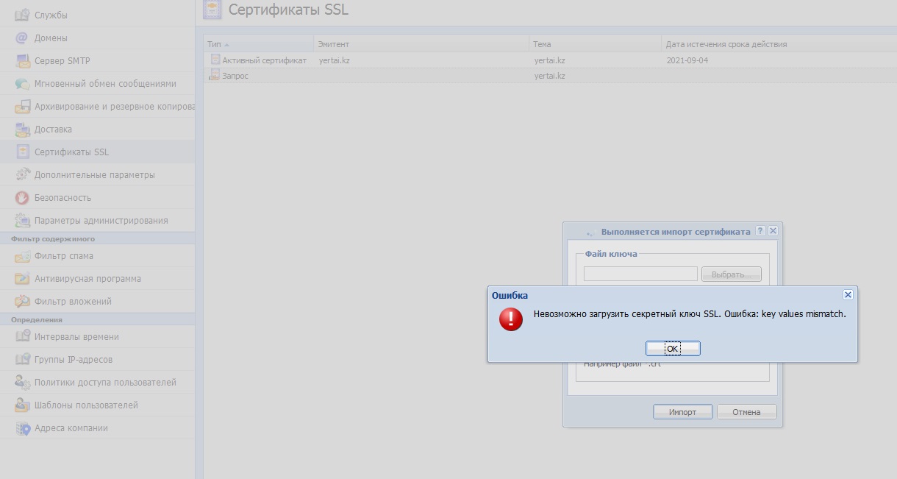Click the Фильтр спама icon
The height and width of the screenshot is (479, 897).
click(x=22, y=256)
